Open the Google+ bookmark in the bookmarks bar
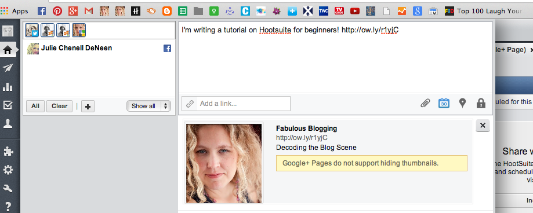Image resolution: width=533 pixels, height=213 pixels. click(73, 11)
